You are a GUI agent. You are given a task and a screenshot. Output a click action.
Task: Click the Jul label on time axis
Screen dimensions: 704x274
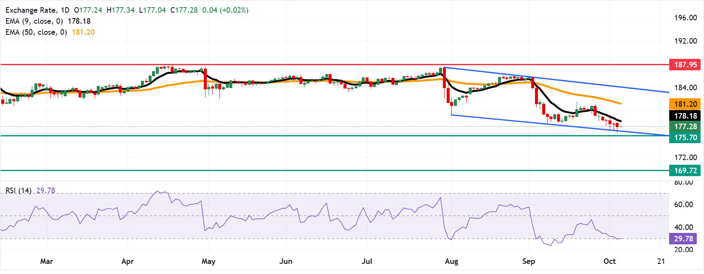367,261
